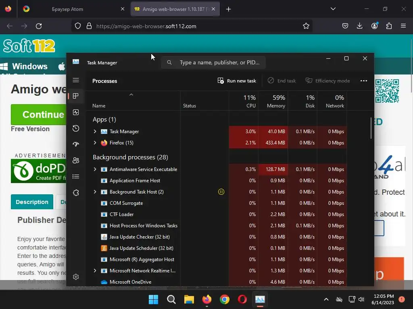413x309 pixels.
Task: Expand Background Task Host (2) row
Action: tap(95, 192)
